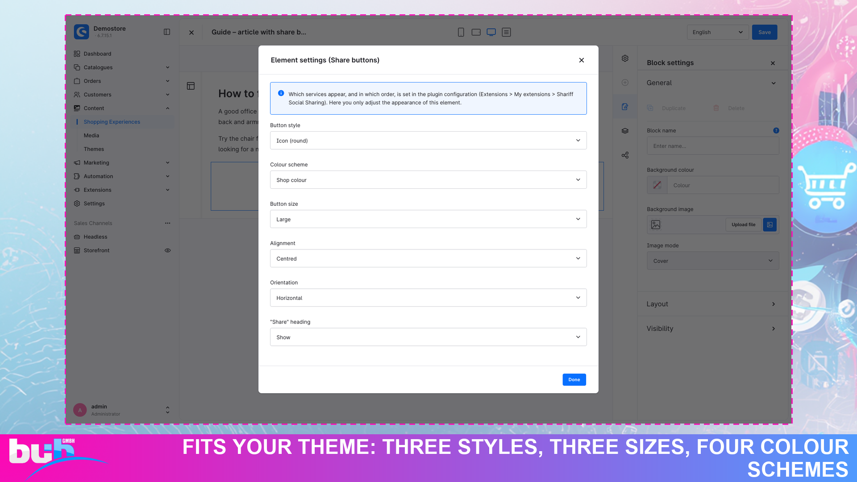Close the Block settings panel
Viewport: 857px width, 482px height.
[x=773, y=63]
